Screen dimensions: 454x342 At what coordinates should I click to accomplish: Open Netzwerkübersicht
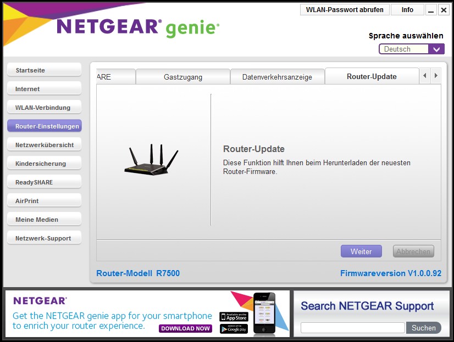click(45, 145)
